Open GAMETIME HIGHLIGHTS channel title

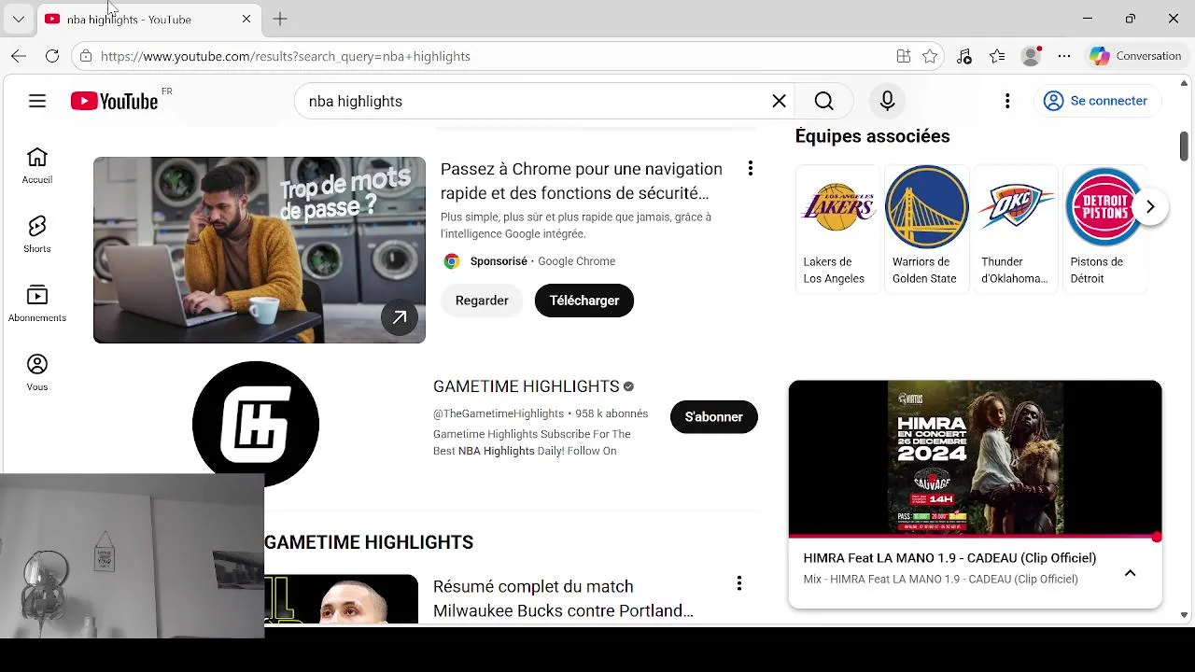pyautogui.click(x=526, y=386)
